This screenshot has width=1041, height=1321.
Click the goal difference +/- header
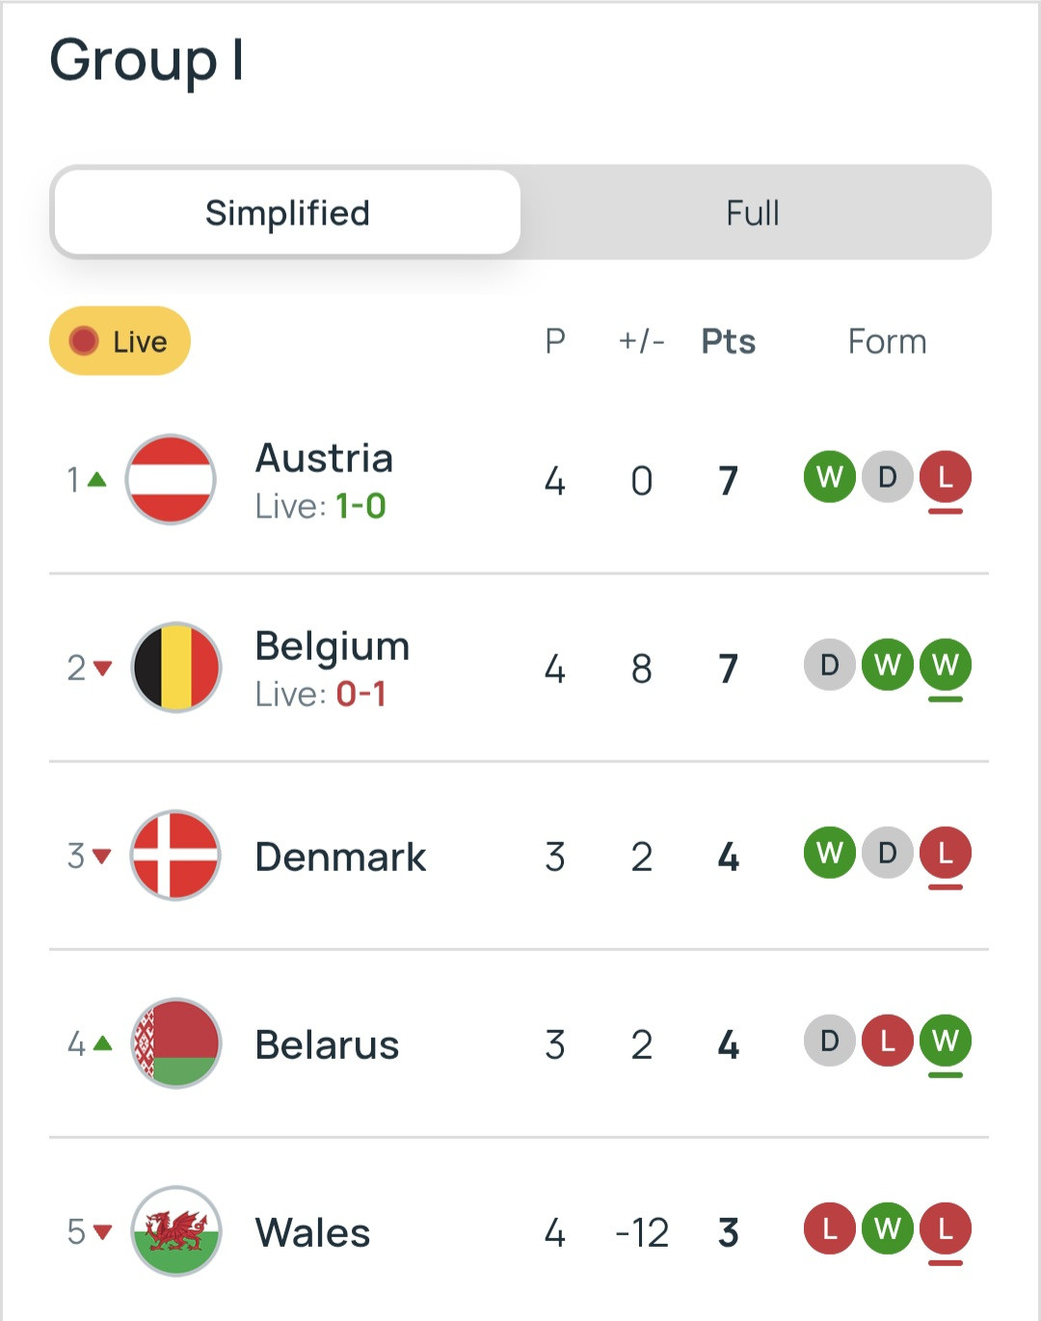[641, 341]
